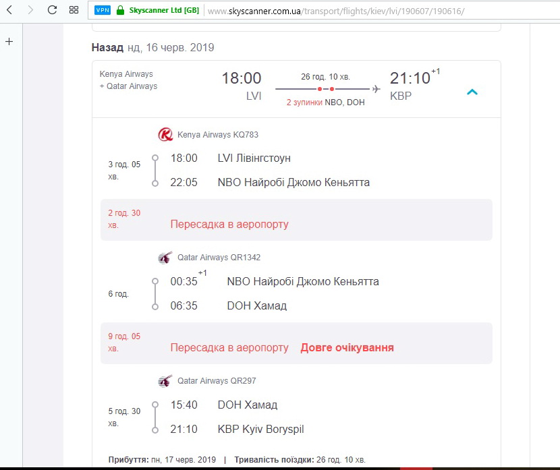Click the 06:35 DOH Хамад arrival row

(x=229, y=306)
